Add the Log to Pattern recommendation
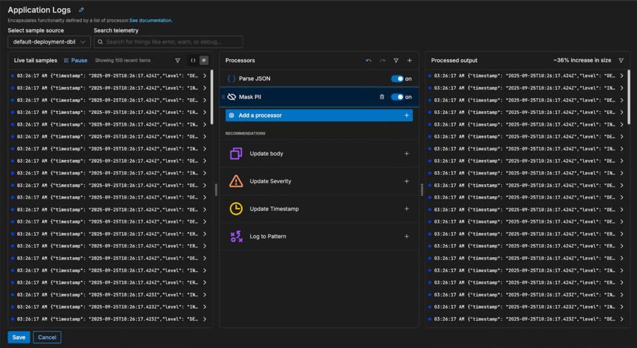This screenshot has width=637, height=348. pos(406,237)
